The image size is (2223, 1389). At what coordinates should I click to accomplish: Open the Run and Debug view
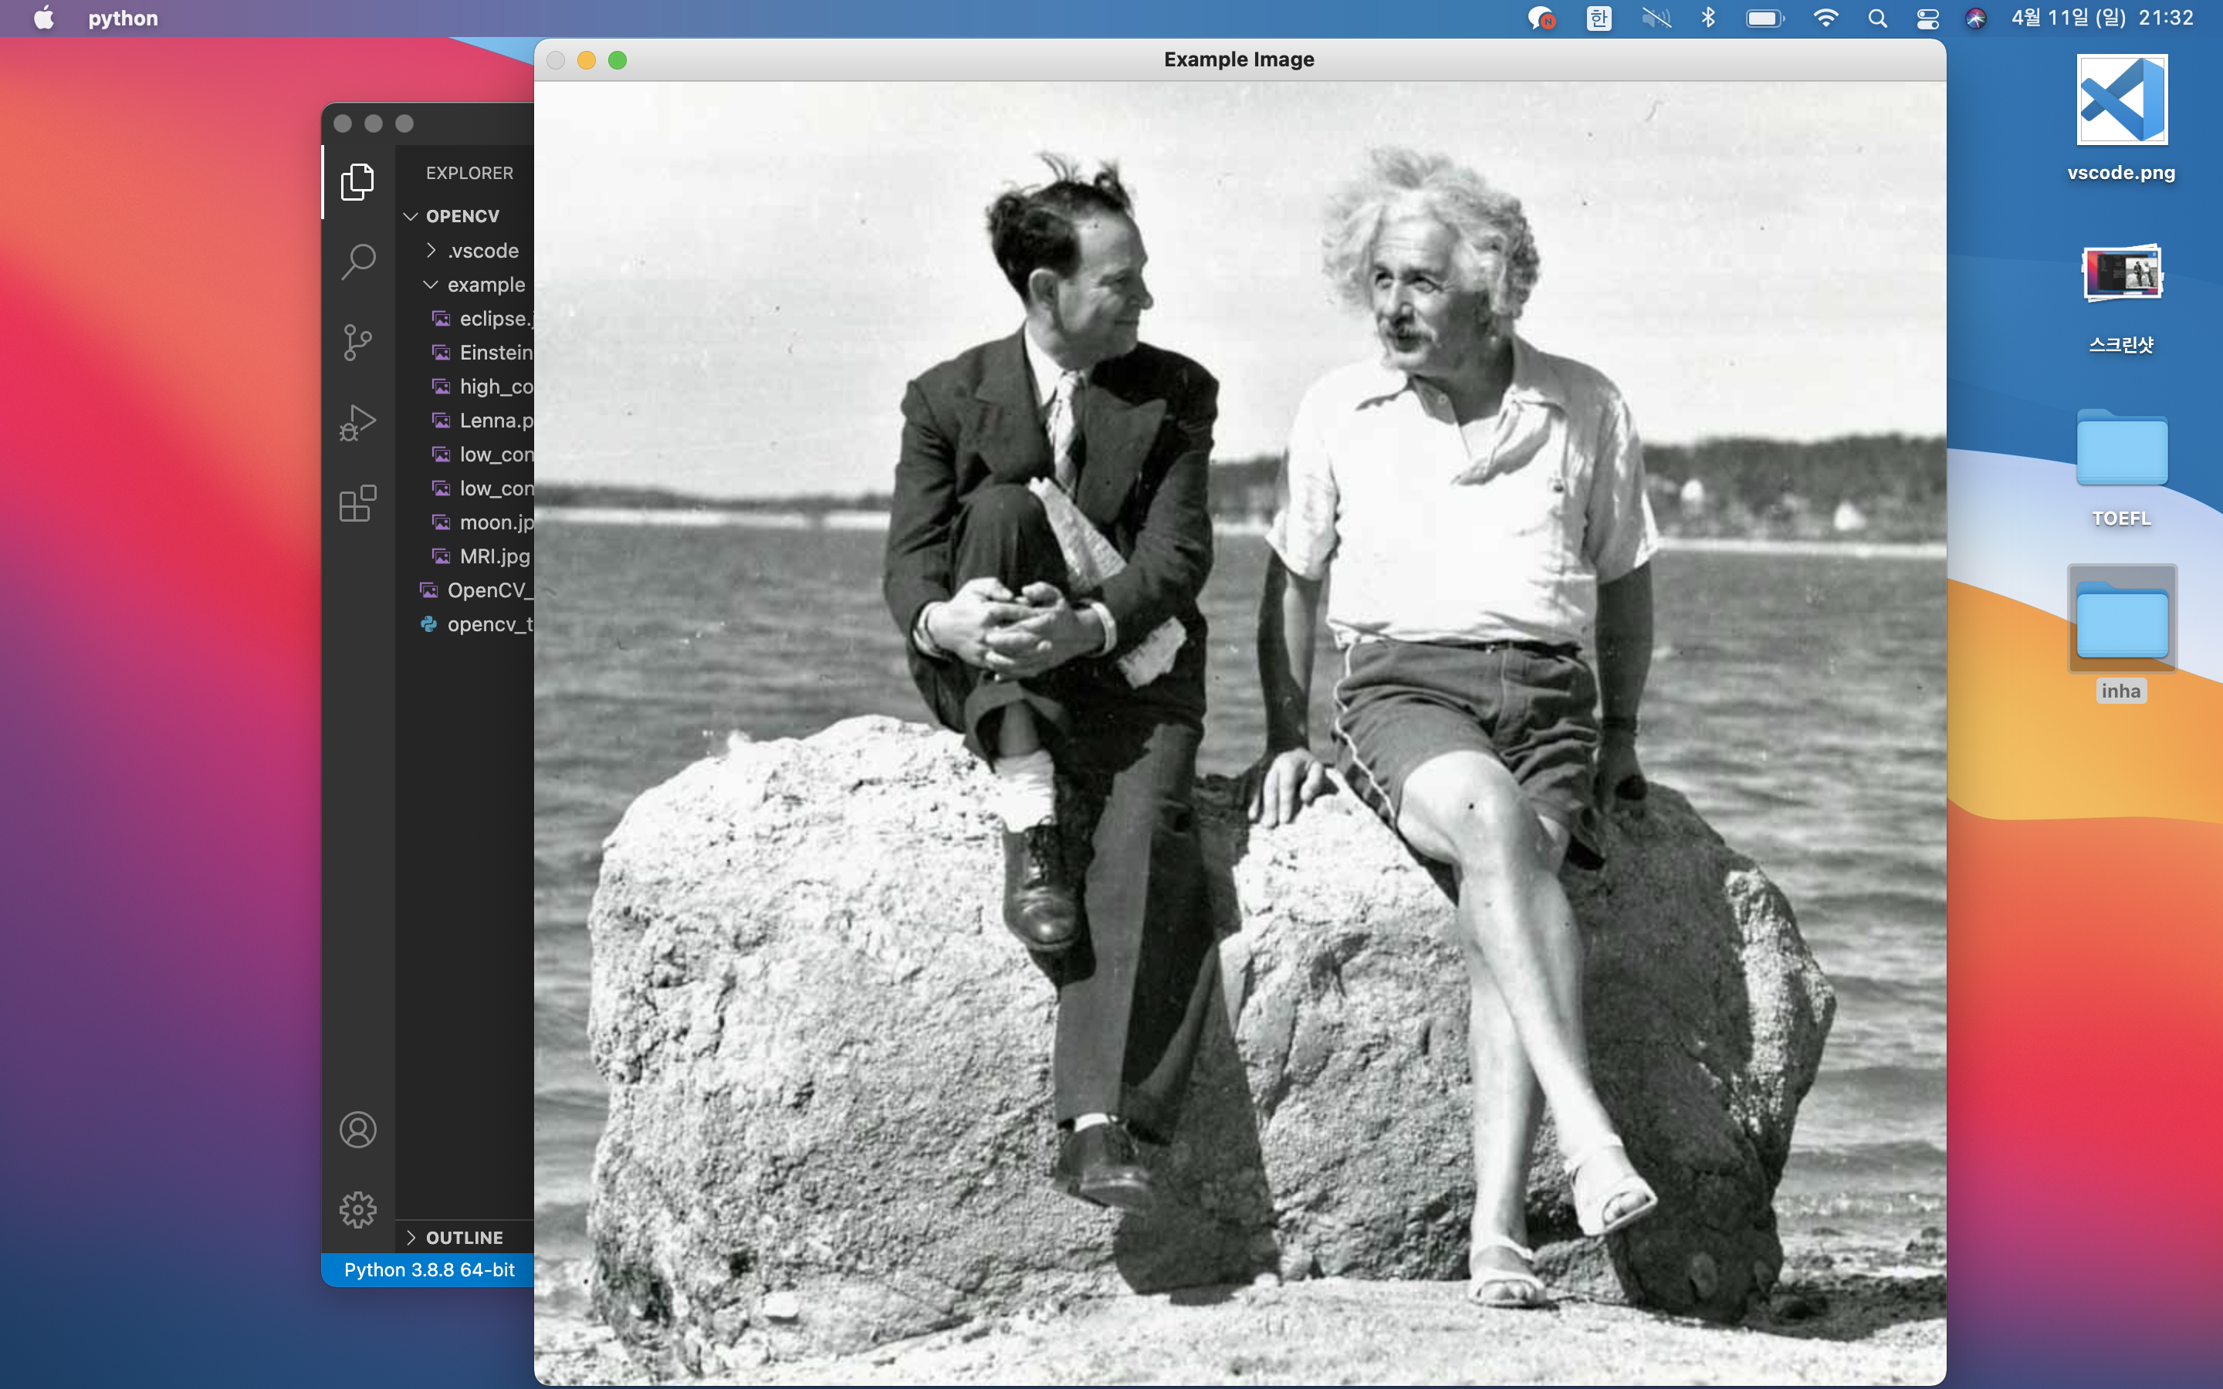coord(357,423)
